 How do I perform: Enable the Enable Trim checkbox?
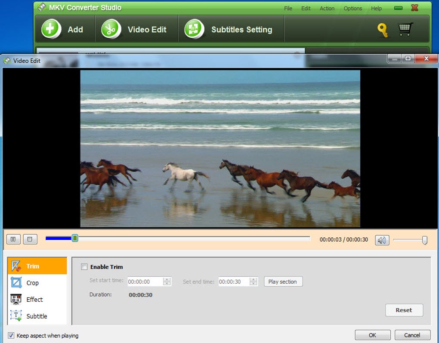(84, 266)
